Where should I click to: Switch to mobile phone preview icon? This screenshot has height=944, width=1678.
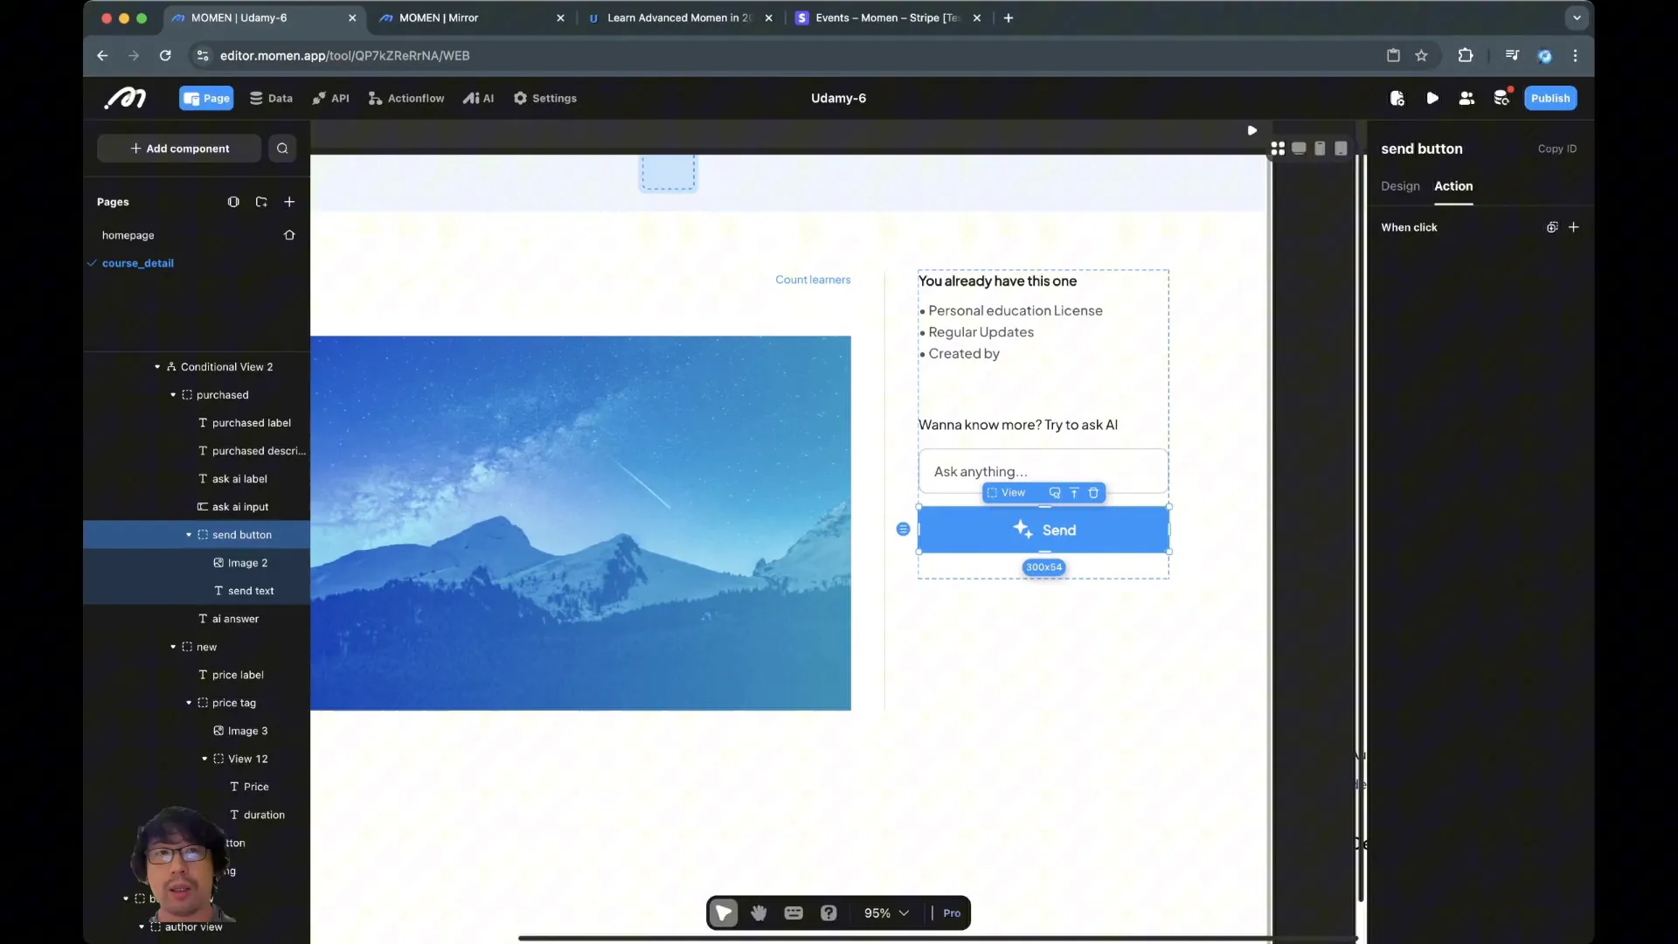point(1320,149)
